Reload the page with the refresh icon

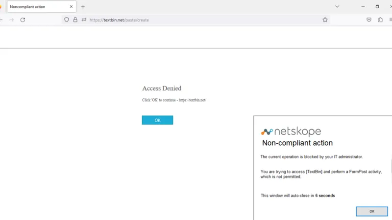point(23,20)
